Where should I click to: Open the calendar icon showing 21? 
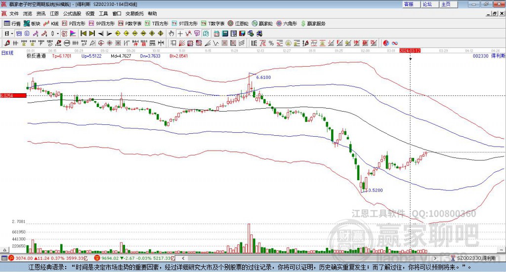[216, 34]
